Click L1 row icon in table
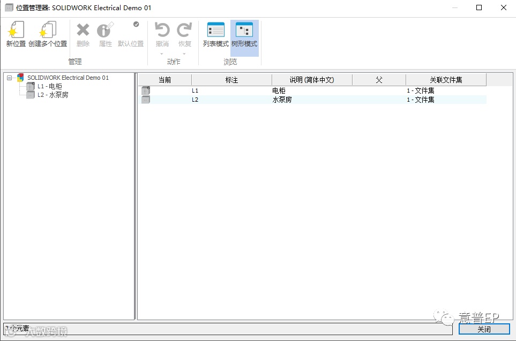516x341 pixels. (146, 90)
